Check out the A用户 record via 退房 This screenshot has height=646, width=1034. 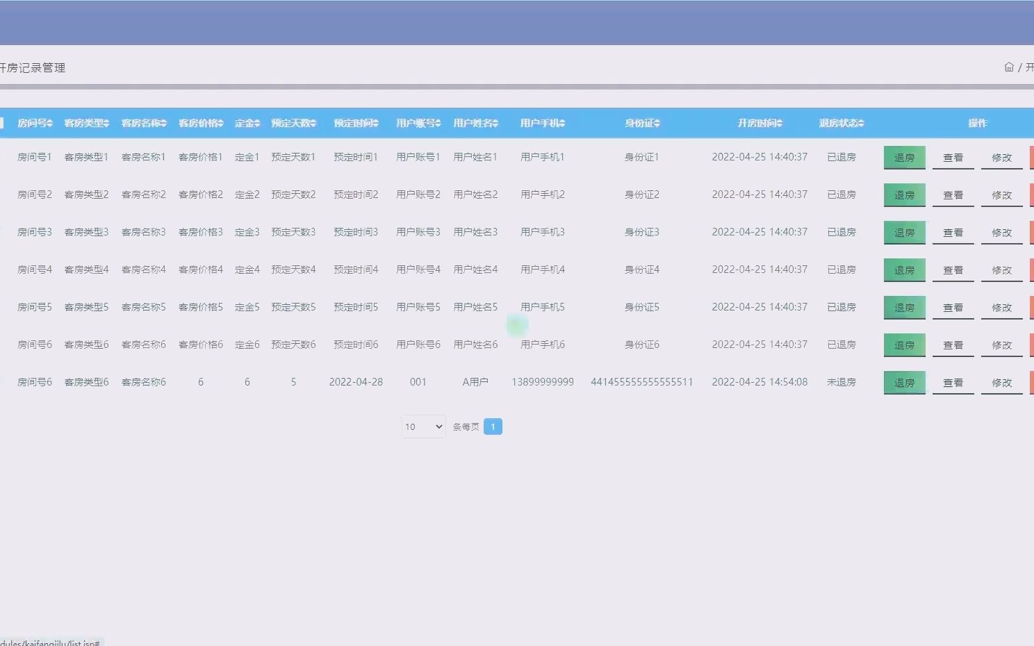pos(904,383)
